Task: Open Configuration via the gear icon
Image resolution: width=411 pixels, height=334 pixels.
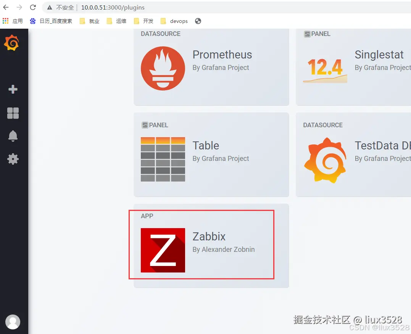Action: (13, 159)
